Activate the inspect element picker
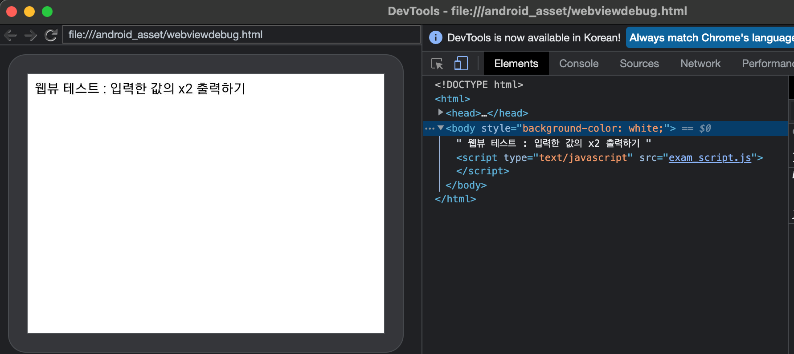The height and width of the screenshot is (354, 794). pos(437,64)
